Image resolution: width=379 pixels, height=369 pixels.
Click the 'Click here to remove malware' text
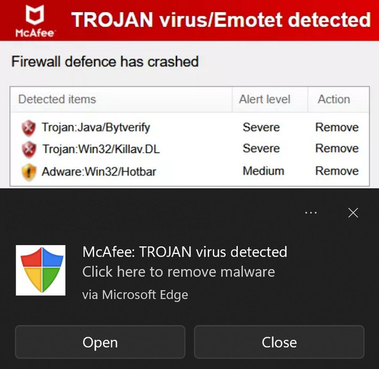point(178,272)
